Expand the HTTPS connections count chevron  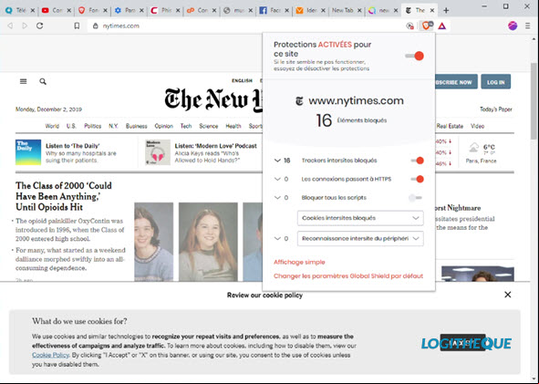point(277,179)
